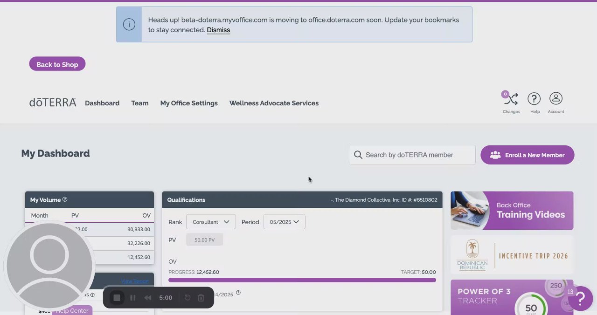Click the 50.00 PV field
Image resolution: width=597 pixels, height=315 pixels.
tap(204, 240)
